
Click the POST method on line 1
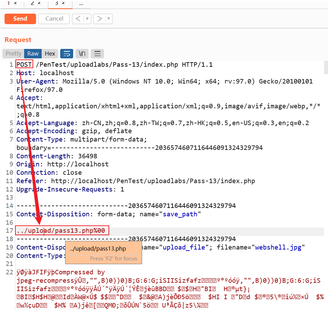[x=24, y=65]
